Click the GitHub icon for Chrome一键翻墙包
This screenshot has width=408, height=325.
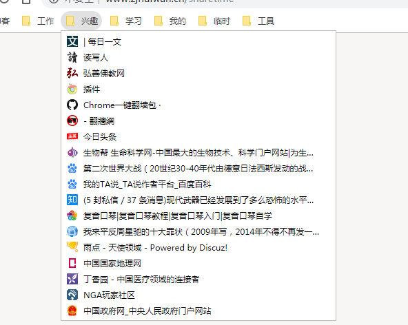[72, 105]
